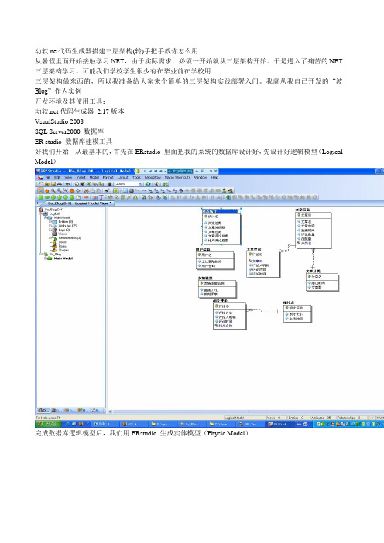Screen dimensions: 384x543
Task: Collapse the Logical tree node
Action: pos(40,213)
